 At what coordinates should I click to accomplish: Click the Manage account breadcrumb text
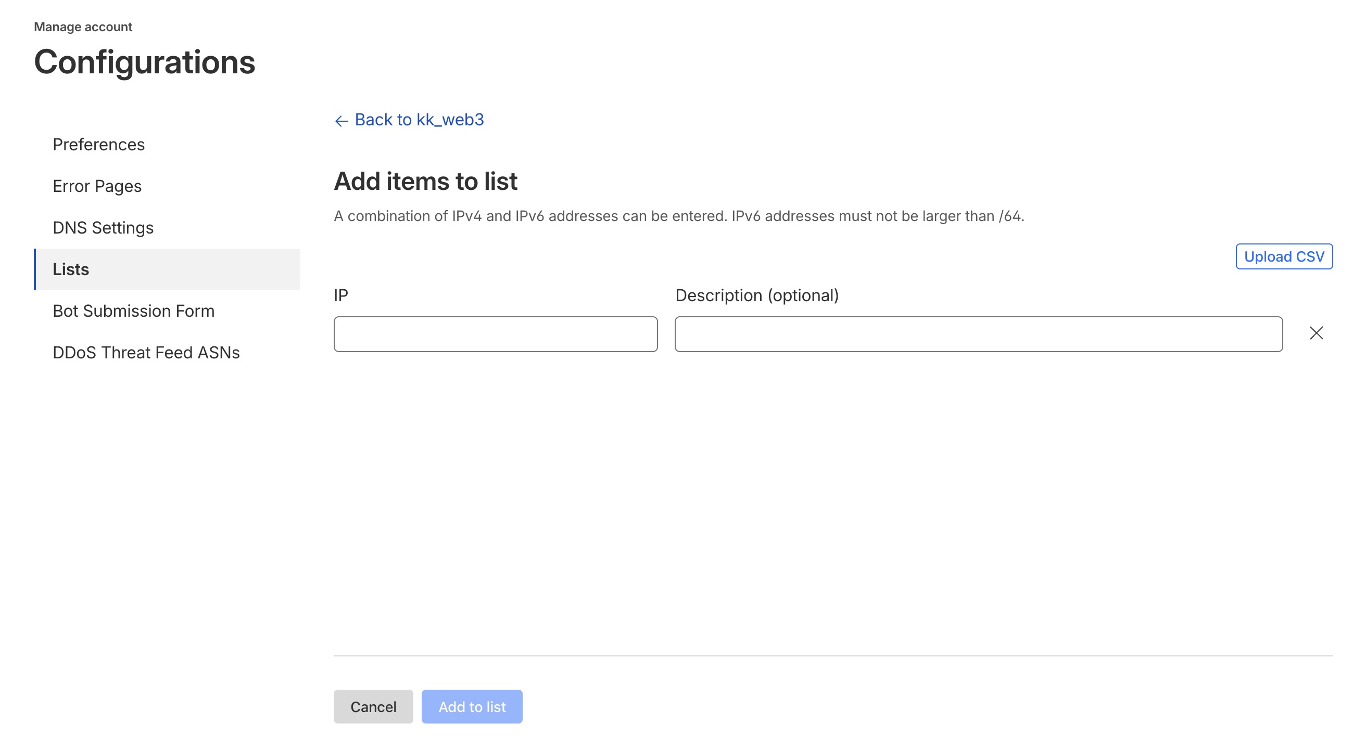click(83, 27)
